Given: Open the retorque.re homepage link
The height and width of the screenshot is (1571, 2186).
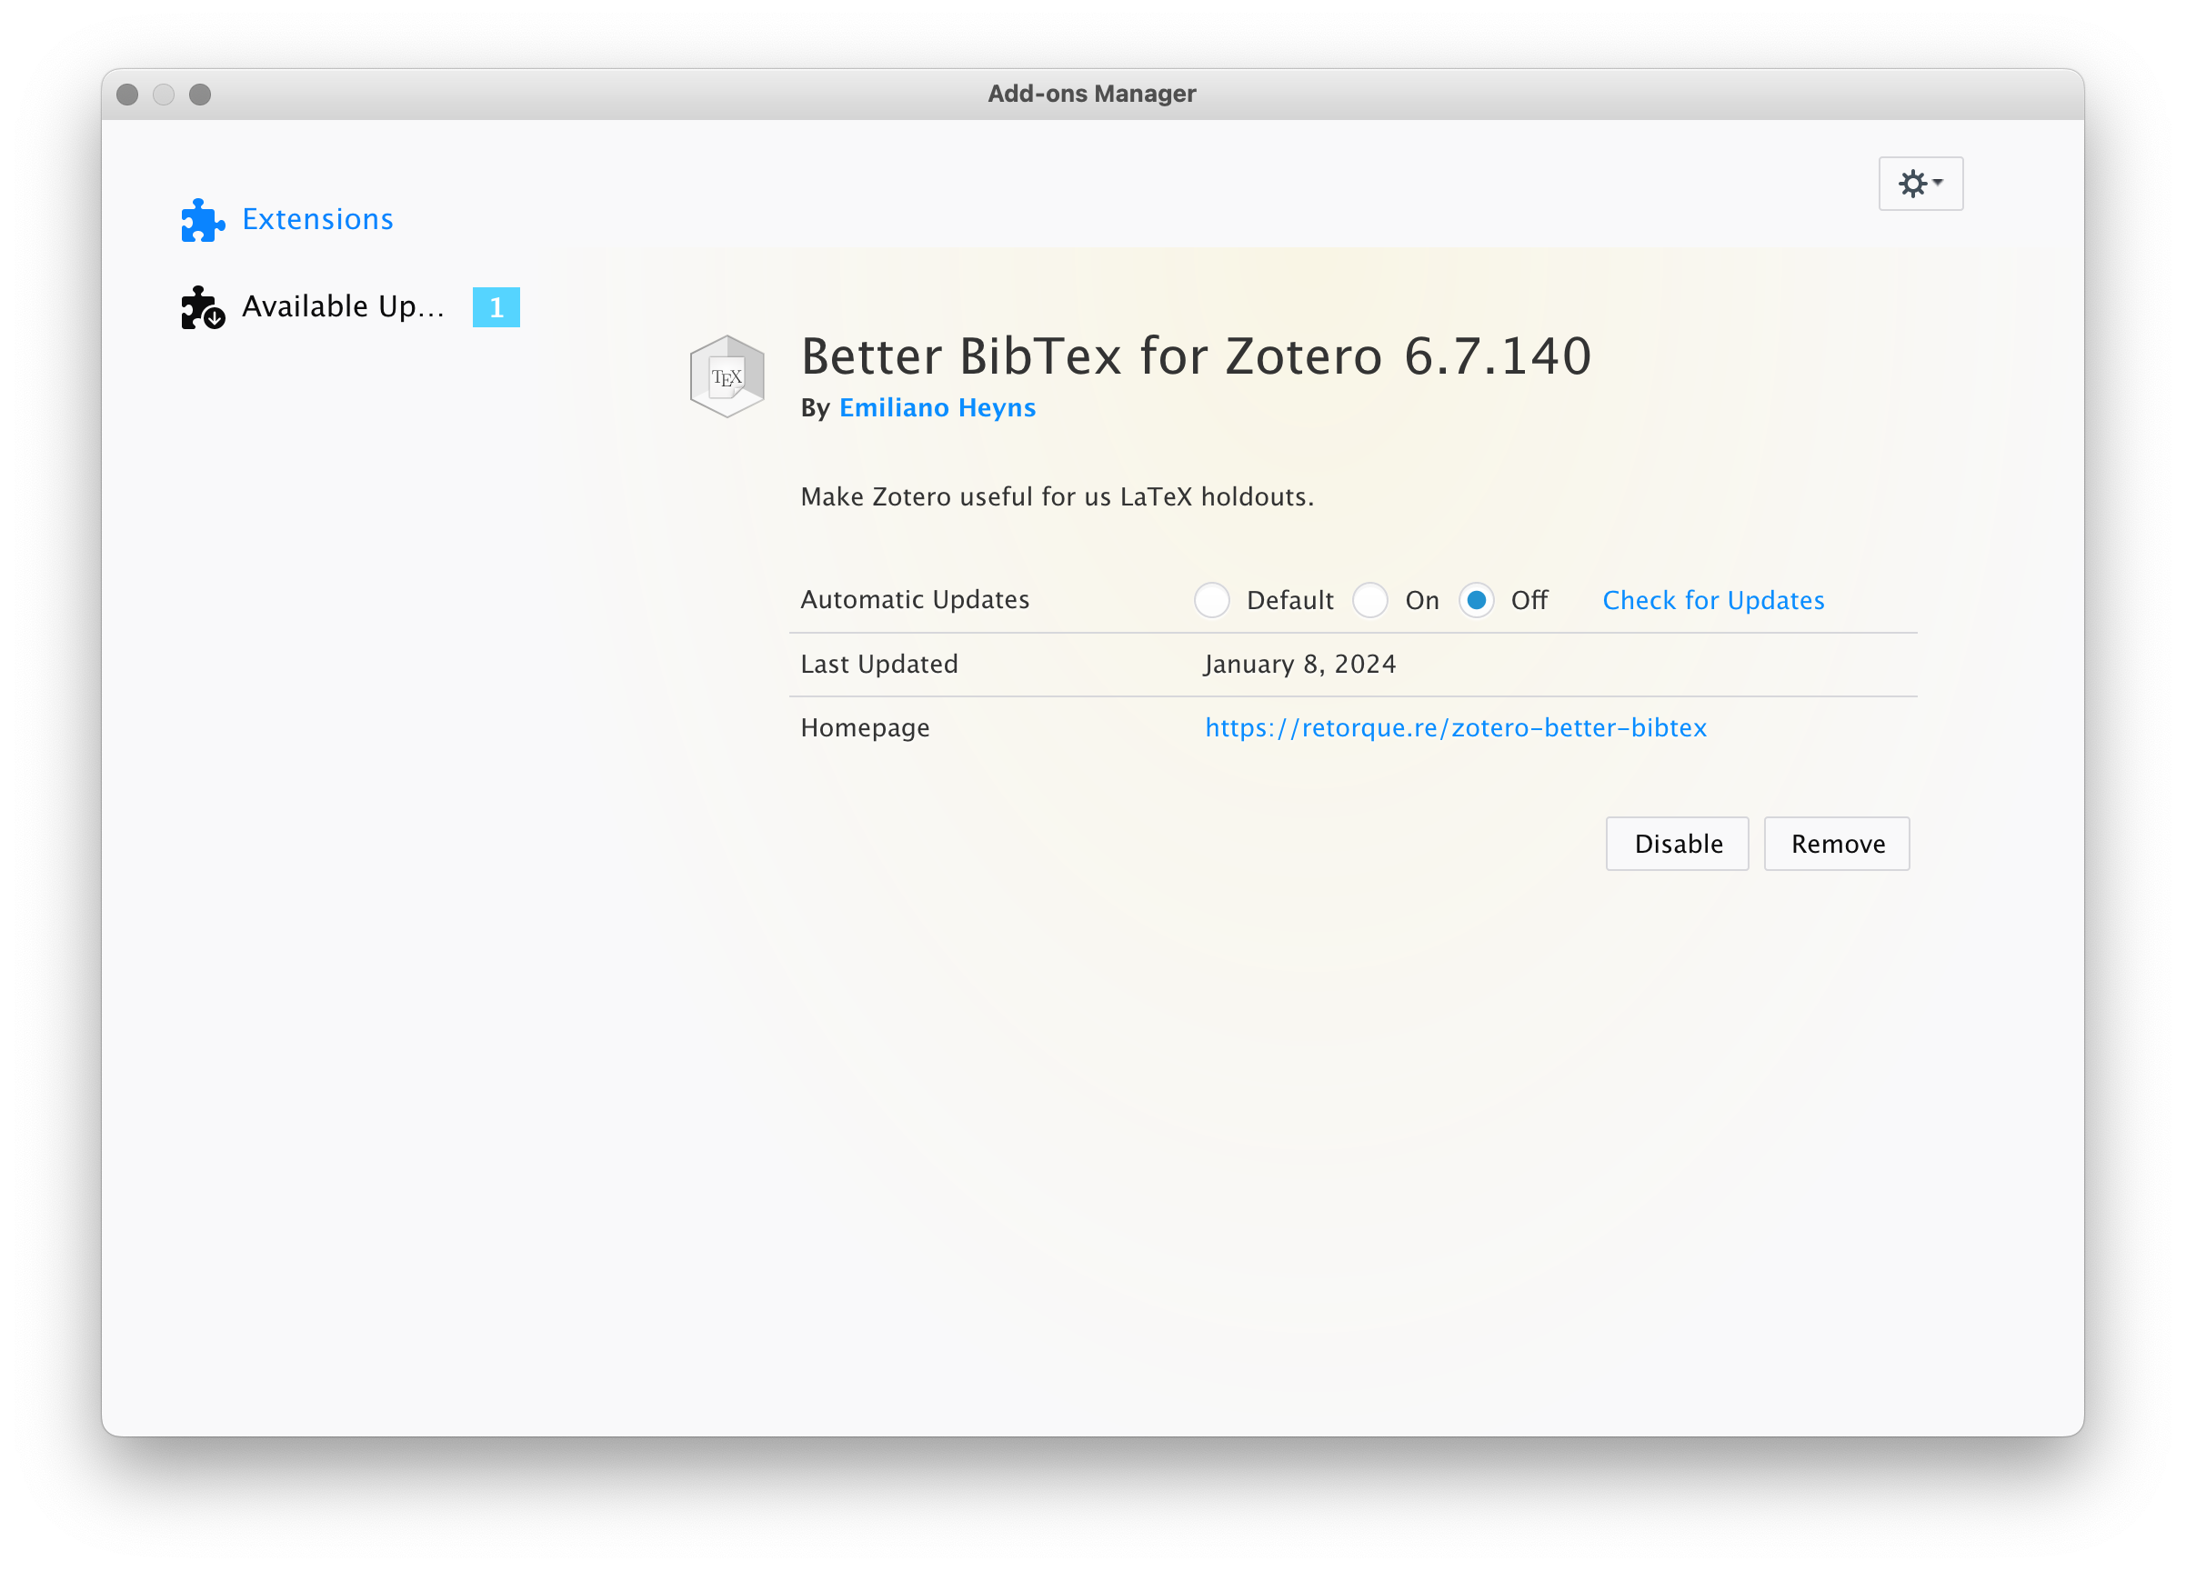Looking at the screenshot, I should 1456,727.
